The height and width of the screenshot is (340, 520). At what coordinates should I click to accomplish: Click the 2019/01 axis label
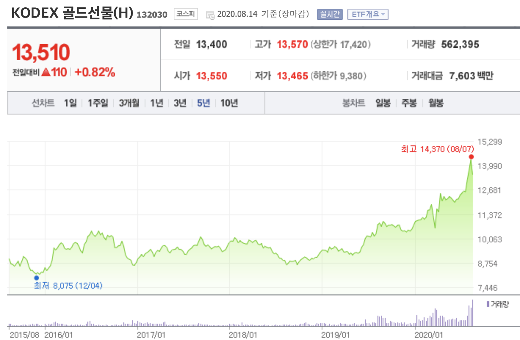[x=335, y=335]
